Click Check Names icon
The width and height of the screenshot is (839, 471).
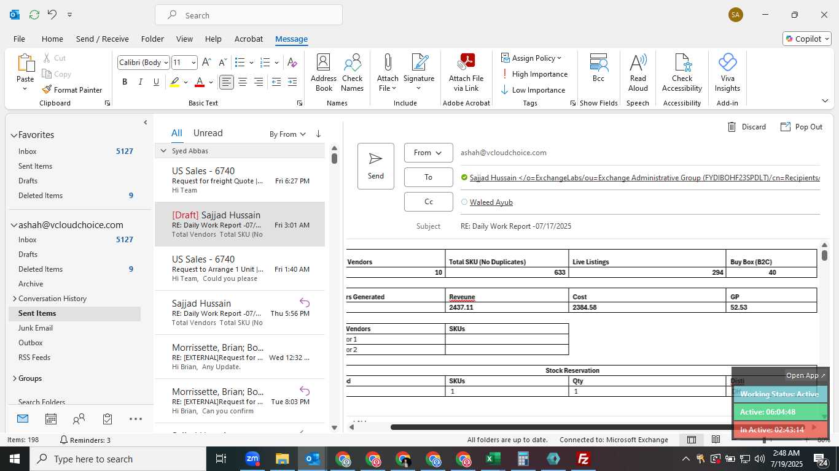[x=353, y=73]
